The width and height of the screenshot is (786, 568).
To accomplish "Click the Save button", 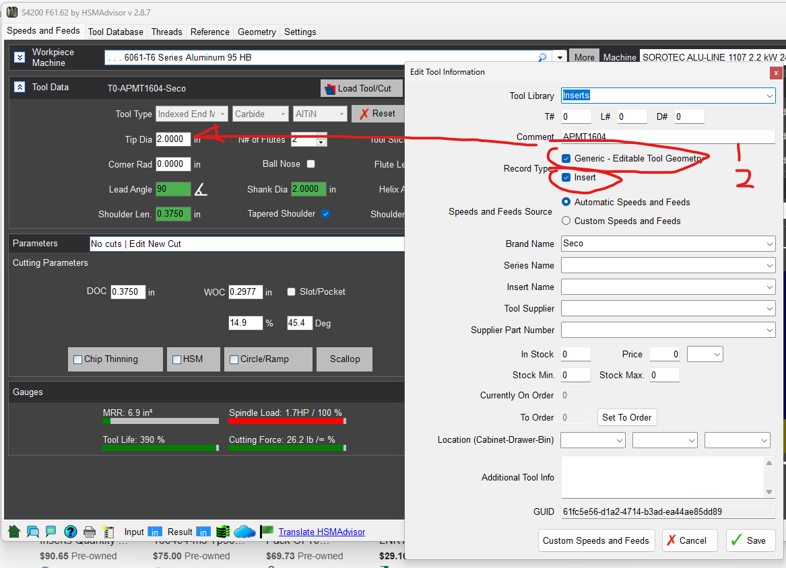I will [x=750, y=540].
